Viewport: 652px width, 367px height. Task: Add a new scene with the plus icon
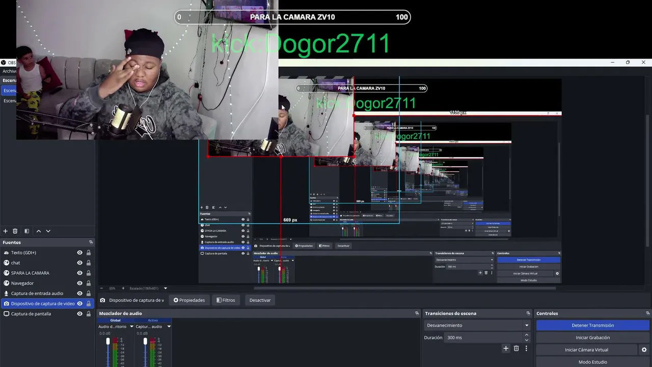pyautogui.click(x=6, y=231)
